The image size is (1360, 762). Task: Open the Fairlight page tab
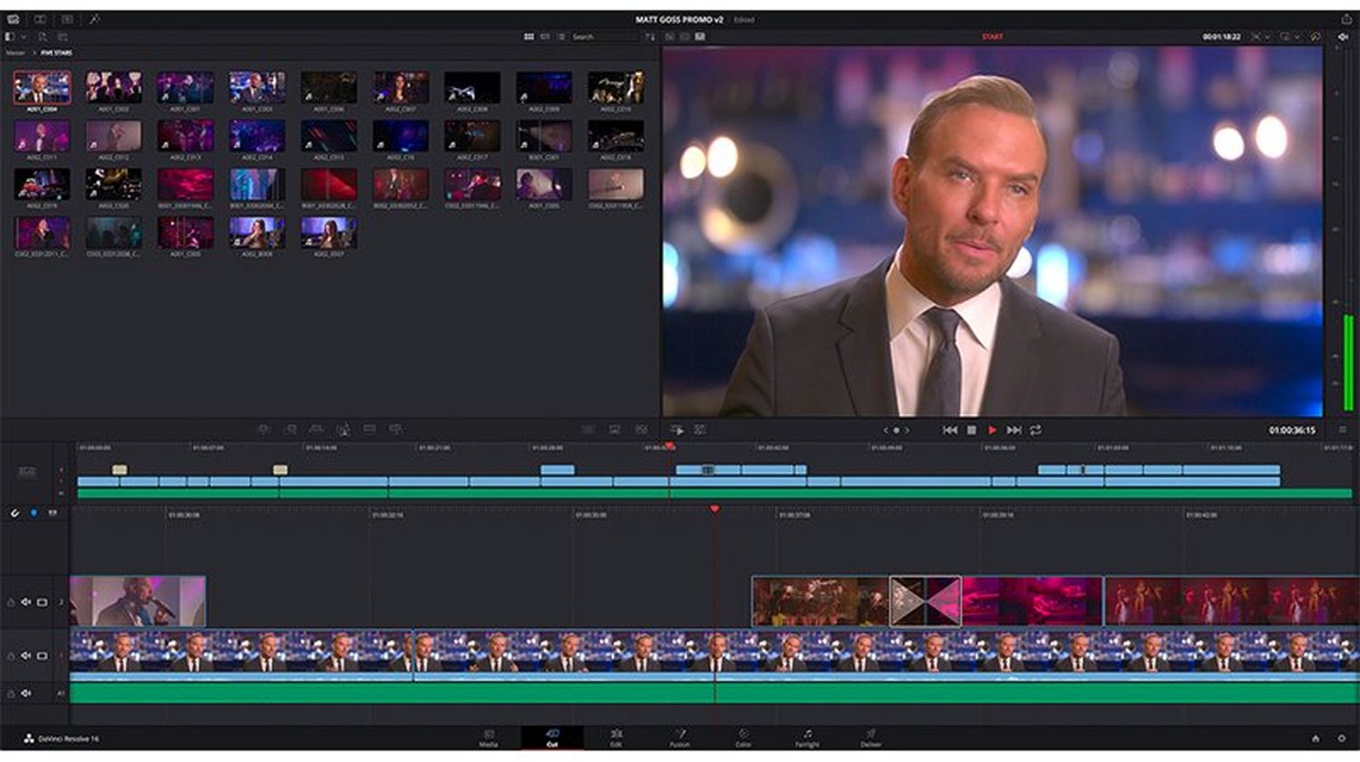807,738
